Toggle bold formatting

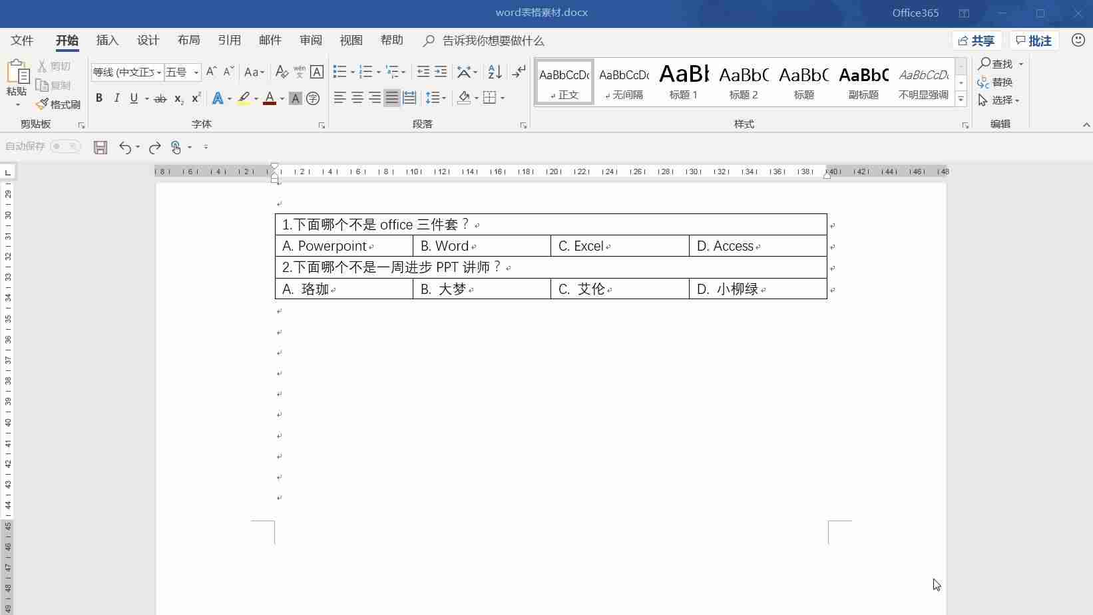pos(99,98)
